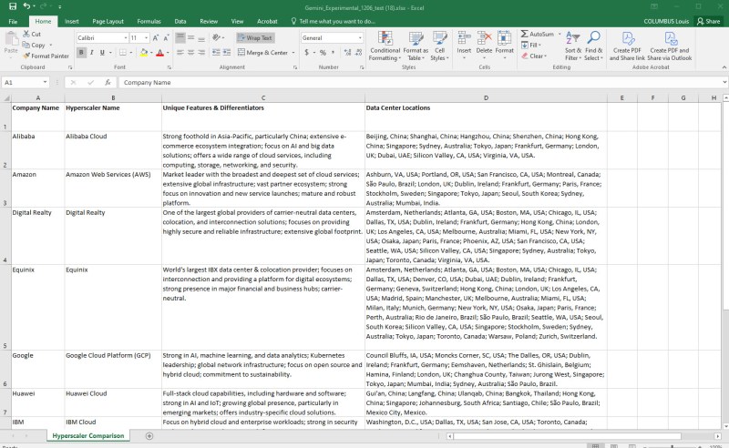Click the Merge & Center button

point(263,53)
